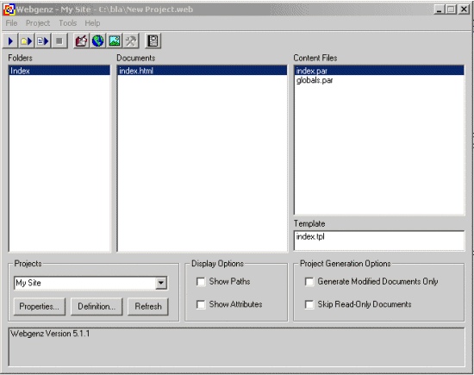Enable the Show Paths checkbox
The height and width of the screenshot is (375, 474).
pyautogui.click(x=201, y=282)
